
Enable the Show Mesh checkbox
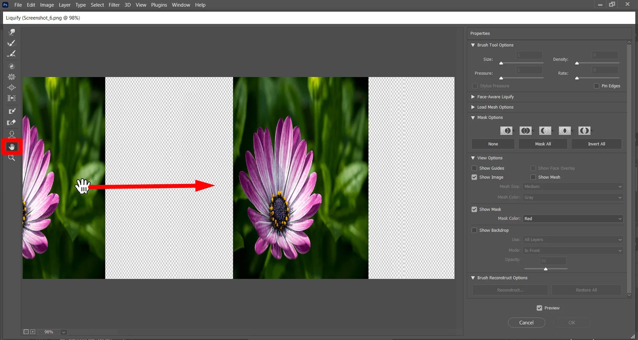(534, 177)
